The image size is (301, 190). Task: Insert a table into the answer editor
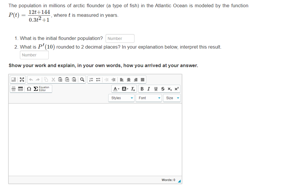[20, 89]
